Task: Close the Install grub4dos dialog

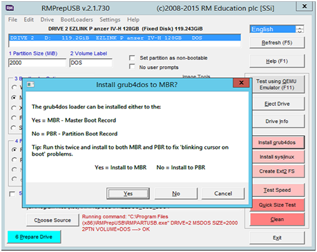Action: [241, 83]
